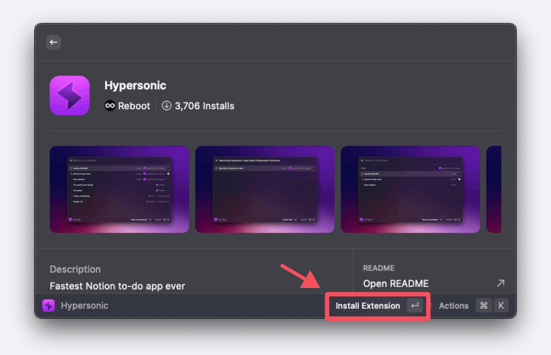
Task: Open the second screenshot about recording video
Action: (265, 189)
